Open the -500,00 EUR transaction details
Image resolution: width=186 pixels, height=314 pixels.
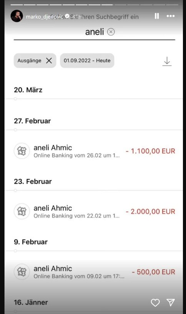click(x=94, y=272)
